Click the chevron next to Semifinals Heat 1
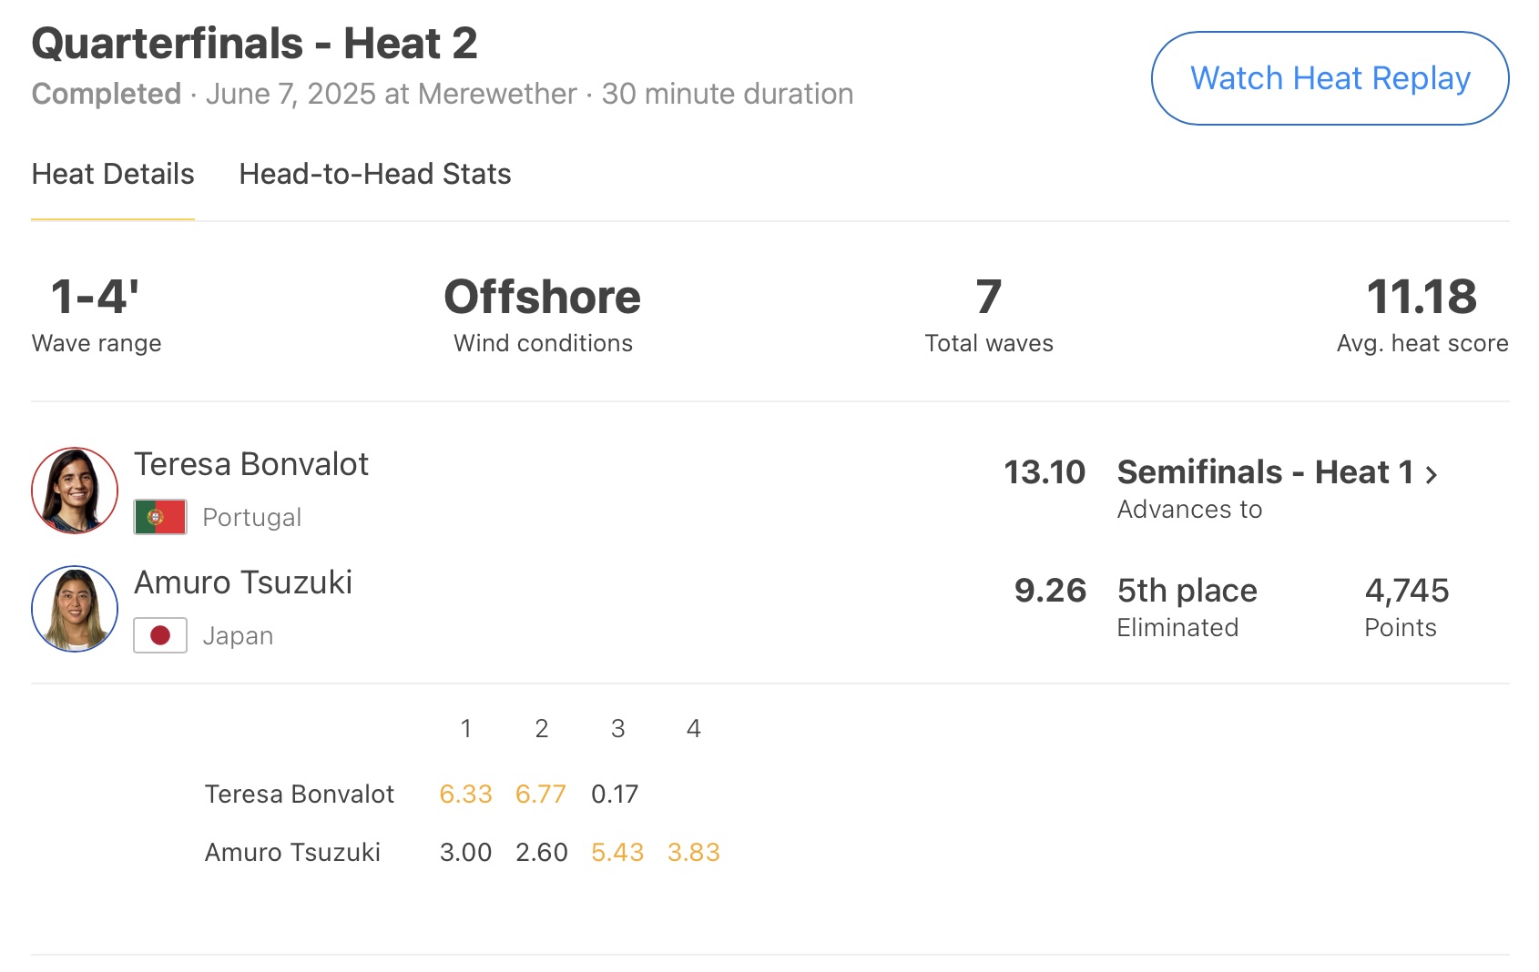The image size is (1539, 972). (1432, 474)
